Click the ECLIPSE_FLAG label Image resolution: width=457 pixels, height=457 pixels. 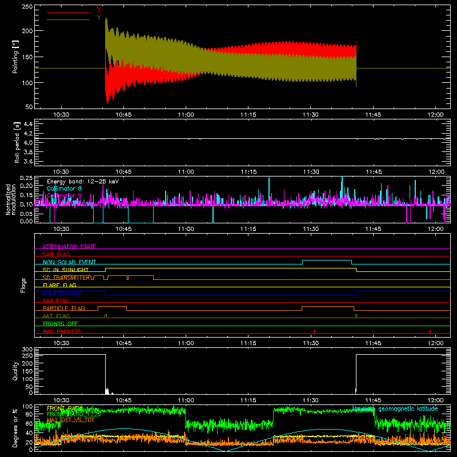tap(62, 293)
